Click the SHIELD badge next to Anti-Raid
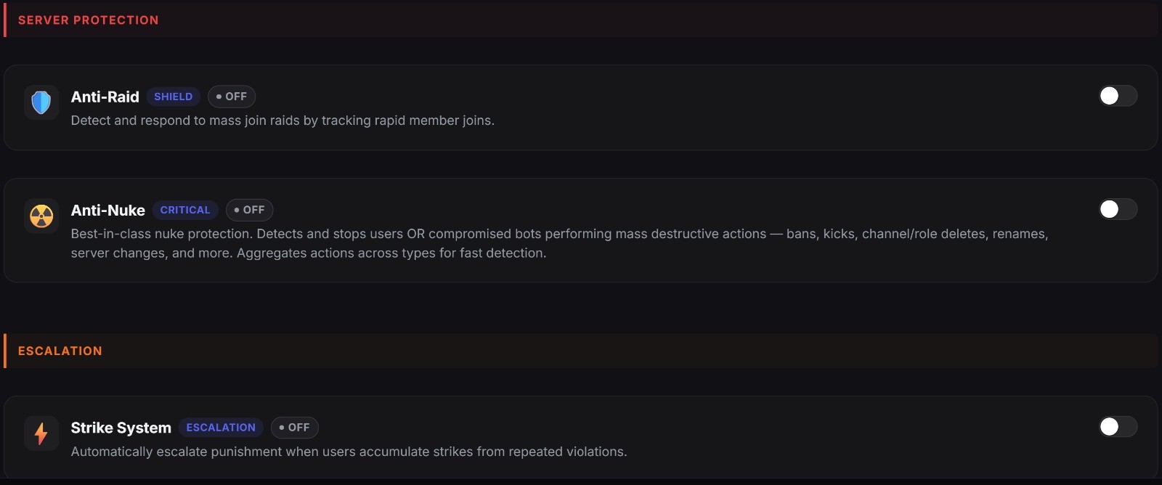This screenshot has width=1162, height=485. (173, 97)
